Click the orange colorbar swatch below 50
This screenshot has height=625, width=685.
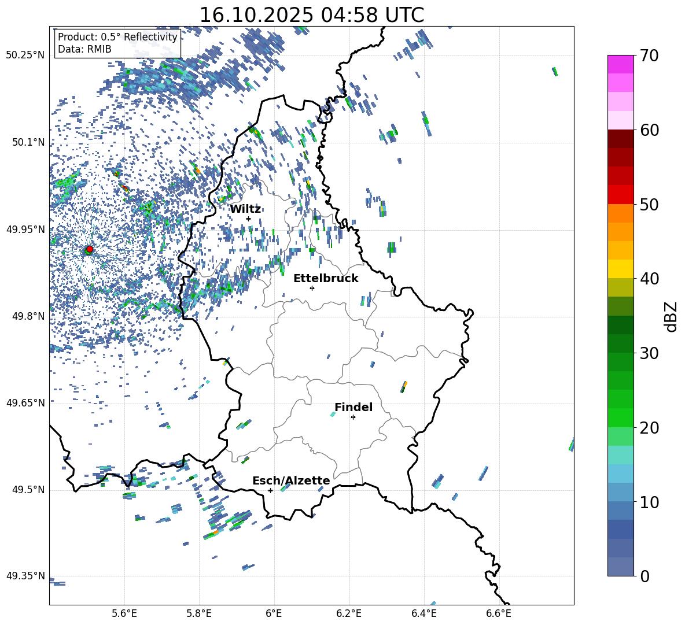(x=621, y=213)
